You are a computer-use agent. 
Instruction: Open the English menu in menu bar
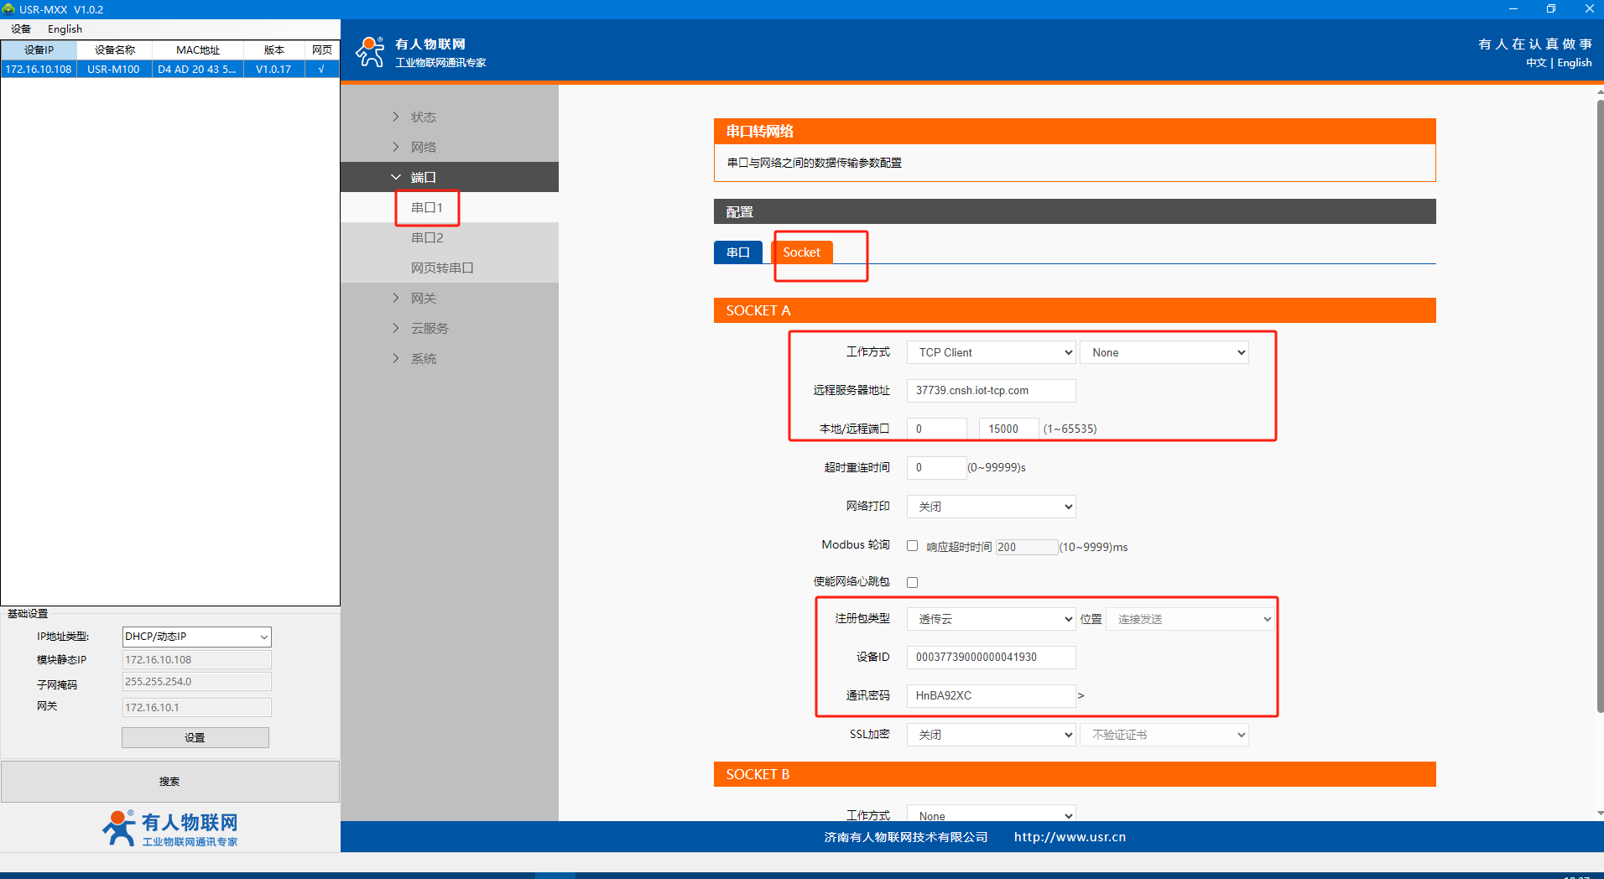tap(65, 29)
